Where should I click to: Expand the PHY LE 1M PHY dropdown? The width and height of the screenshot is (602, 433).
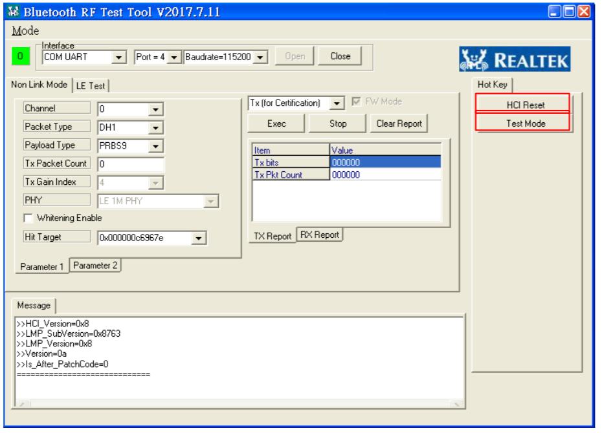click(211, 201)
